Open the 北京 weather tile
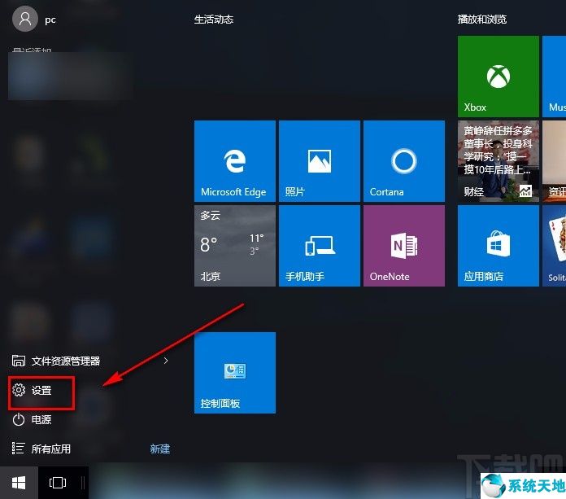566x499 pixels. [x=235, y=246]
